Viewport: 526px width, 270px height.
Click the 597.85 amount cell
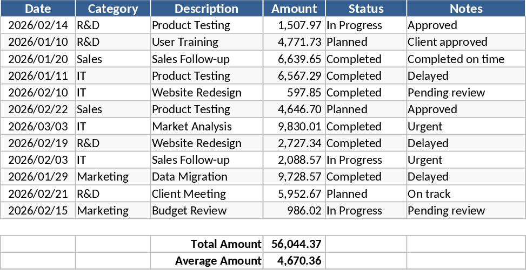[294, 93]
